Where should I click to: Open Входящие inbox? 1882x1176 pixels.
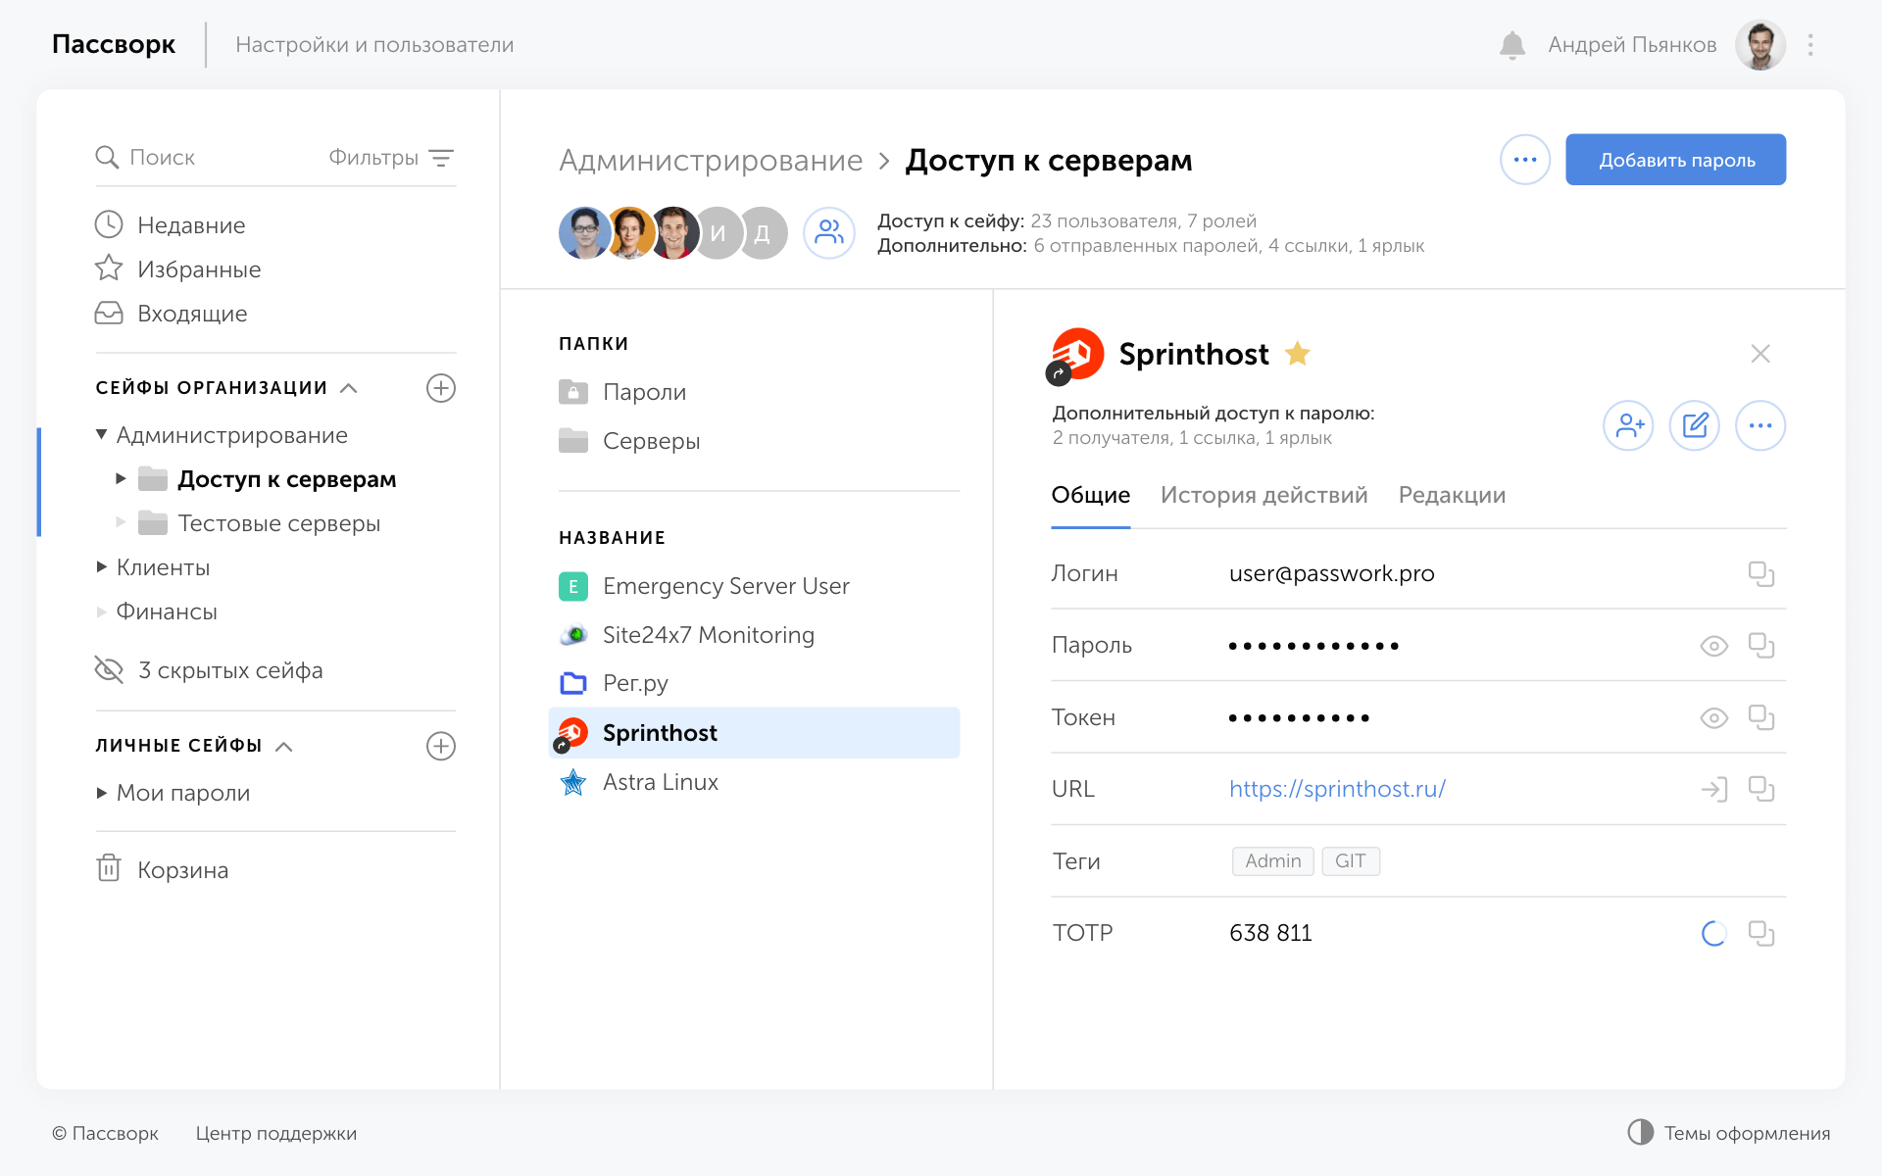click(172, 314)
